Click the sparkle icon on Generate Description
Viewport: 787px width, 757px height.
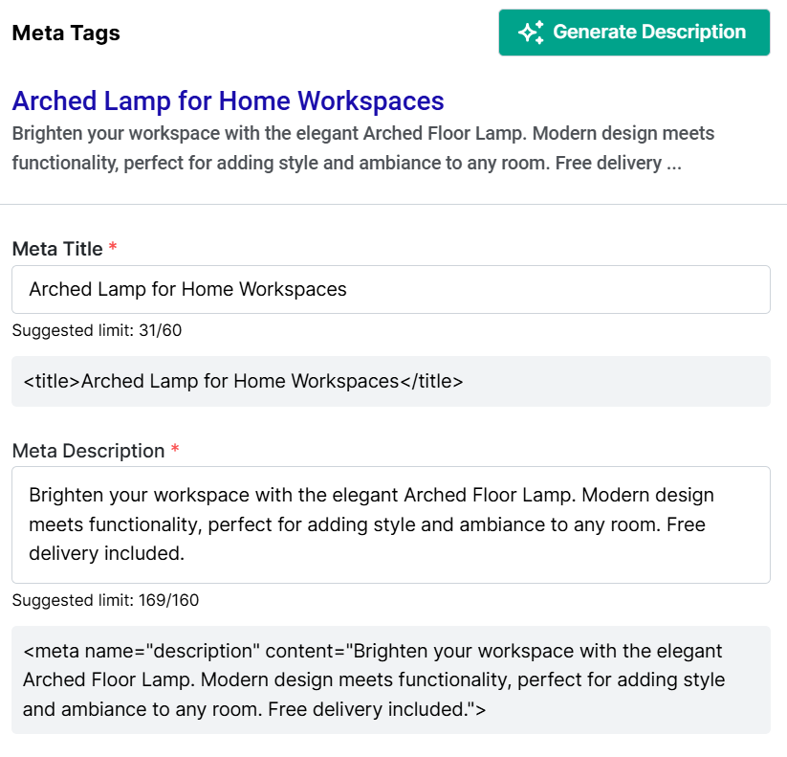[x=531, y=33]
